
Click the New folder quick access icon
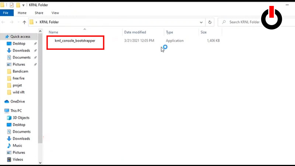[18, 5]
